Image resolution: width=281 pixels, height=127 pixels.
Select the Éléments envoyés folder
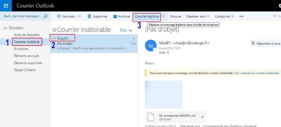pos(27,56)
